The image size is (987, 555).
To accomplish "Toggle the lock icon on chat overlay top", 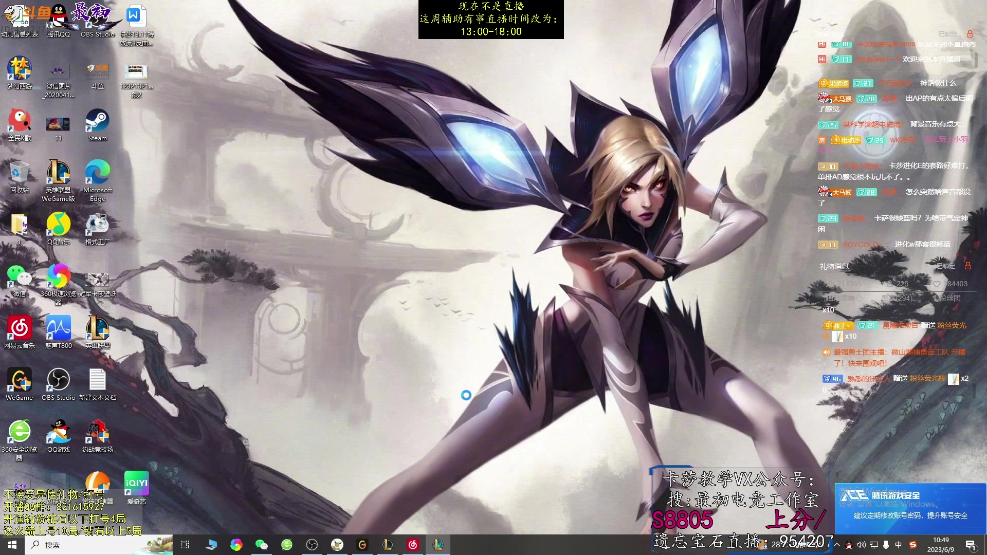I will pyautogui.click(x=970, y=34).
